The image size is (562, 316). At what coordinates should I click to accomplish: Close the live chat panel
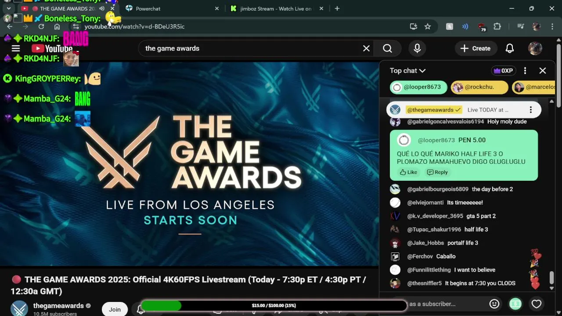[543, 71]
